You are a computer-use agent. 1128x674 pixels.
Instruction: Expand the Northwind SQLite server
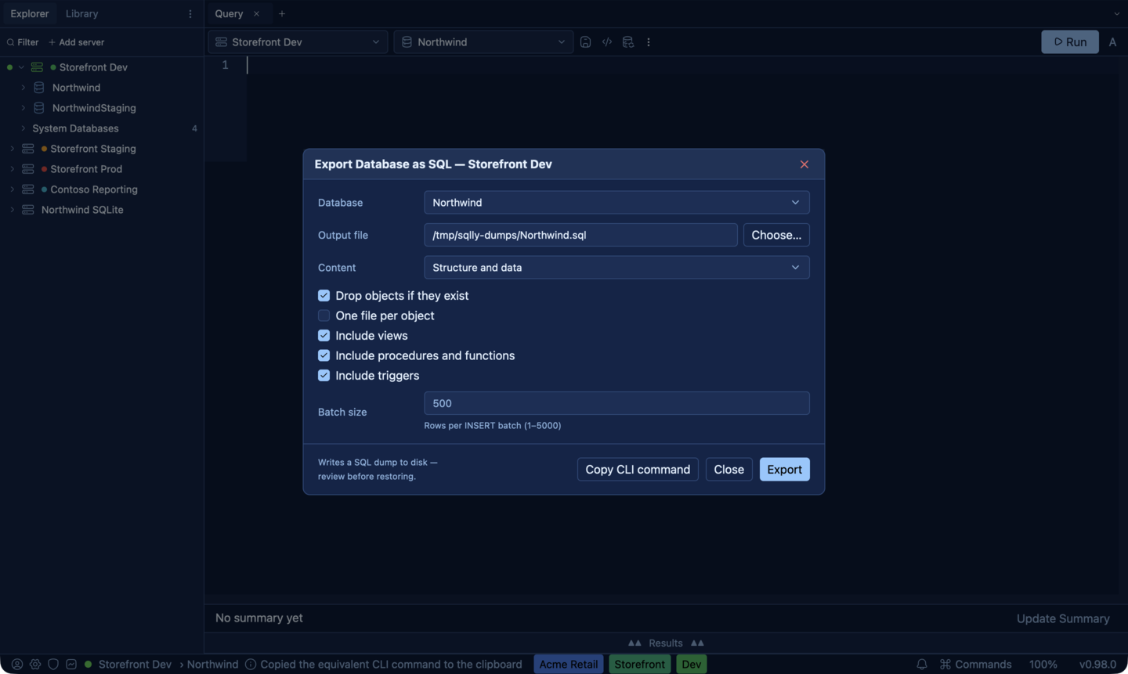[12, 210]
